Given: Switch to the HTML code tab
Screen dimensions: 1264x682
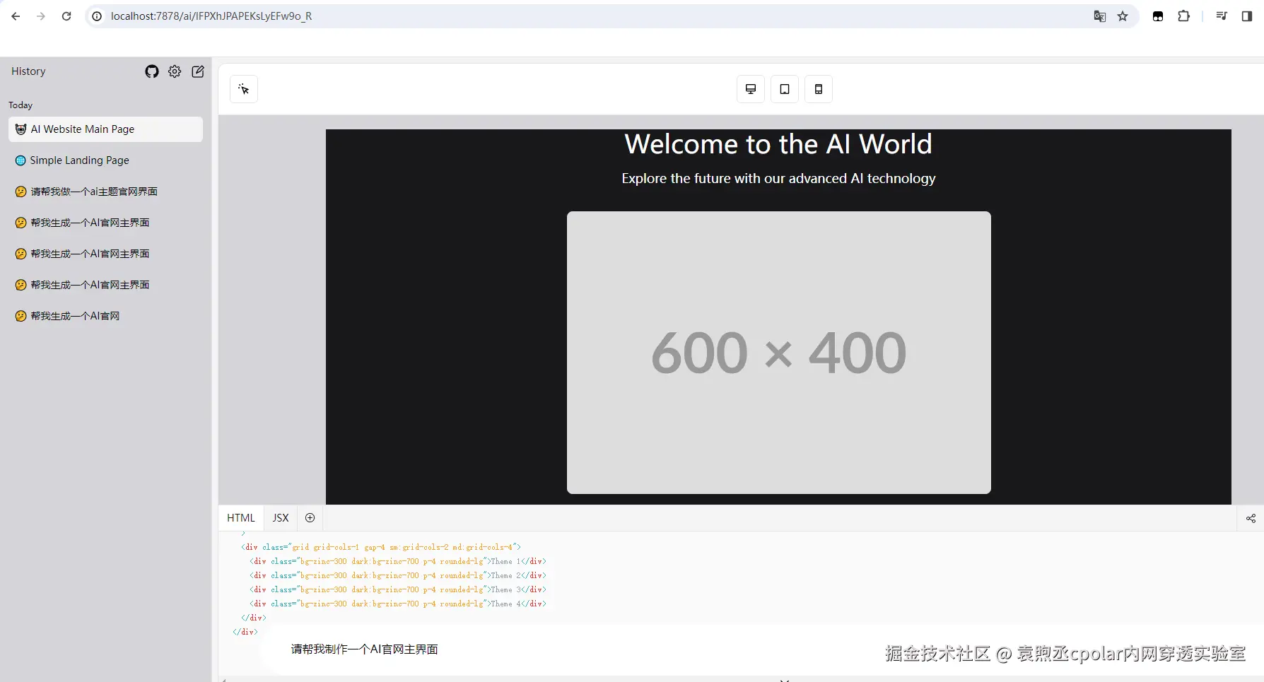Looking at the screenshot, I should coord(241,518).
